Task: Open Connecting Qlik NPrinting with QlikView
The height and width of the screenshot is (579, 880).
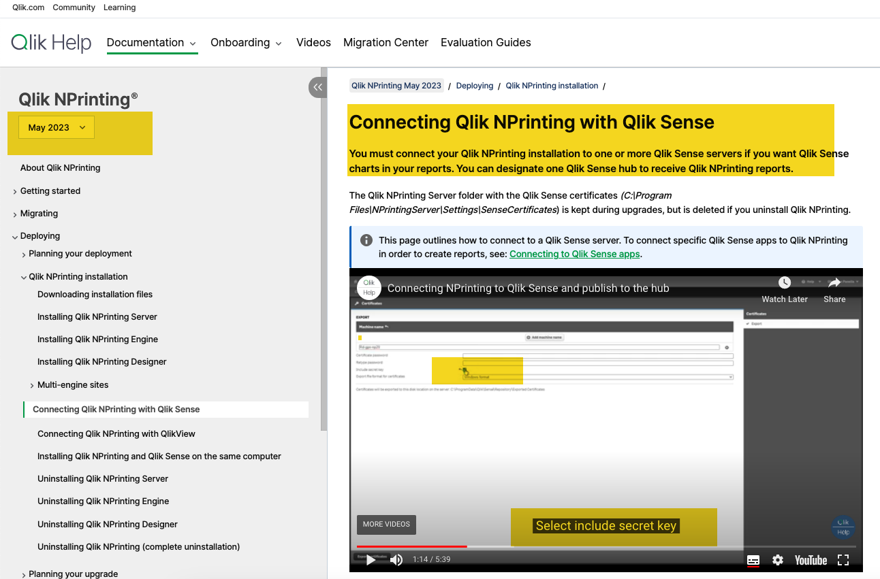Action: point(116,434)
